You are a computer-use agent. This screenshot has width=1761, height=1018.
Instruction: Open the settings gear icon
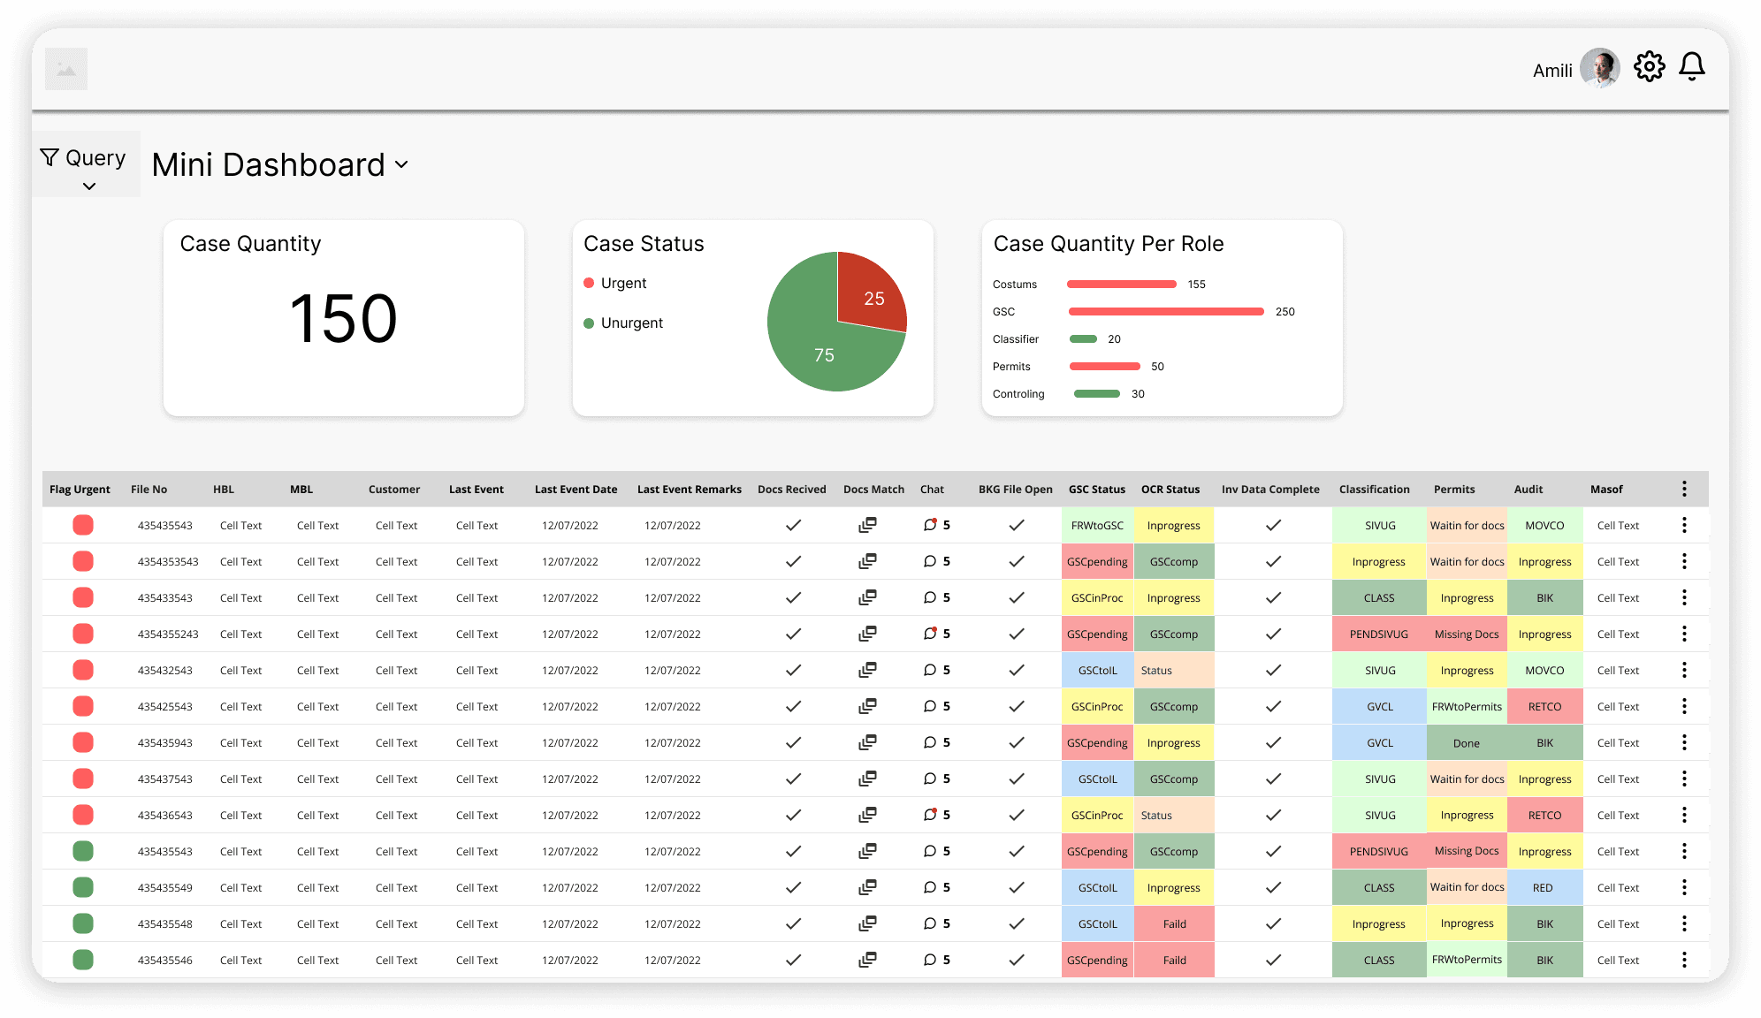point(1649,67)
